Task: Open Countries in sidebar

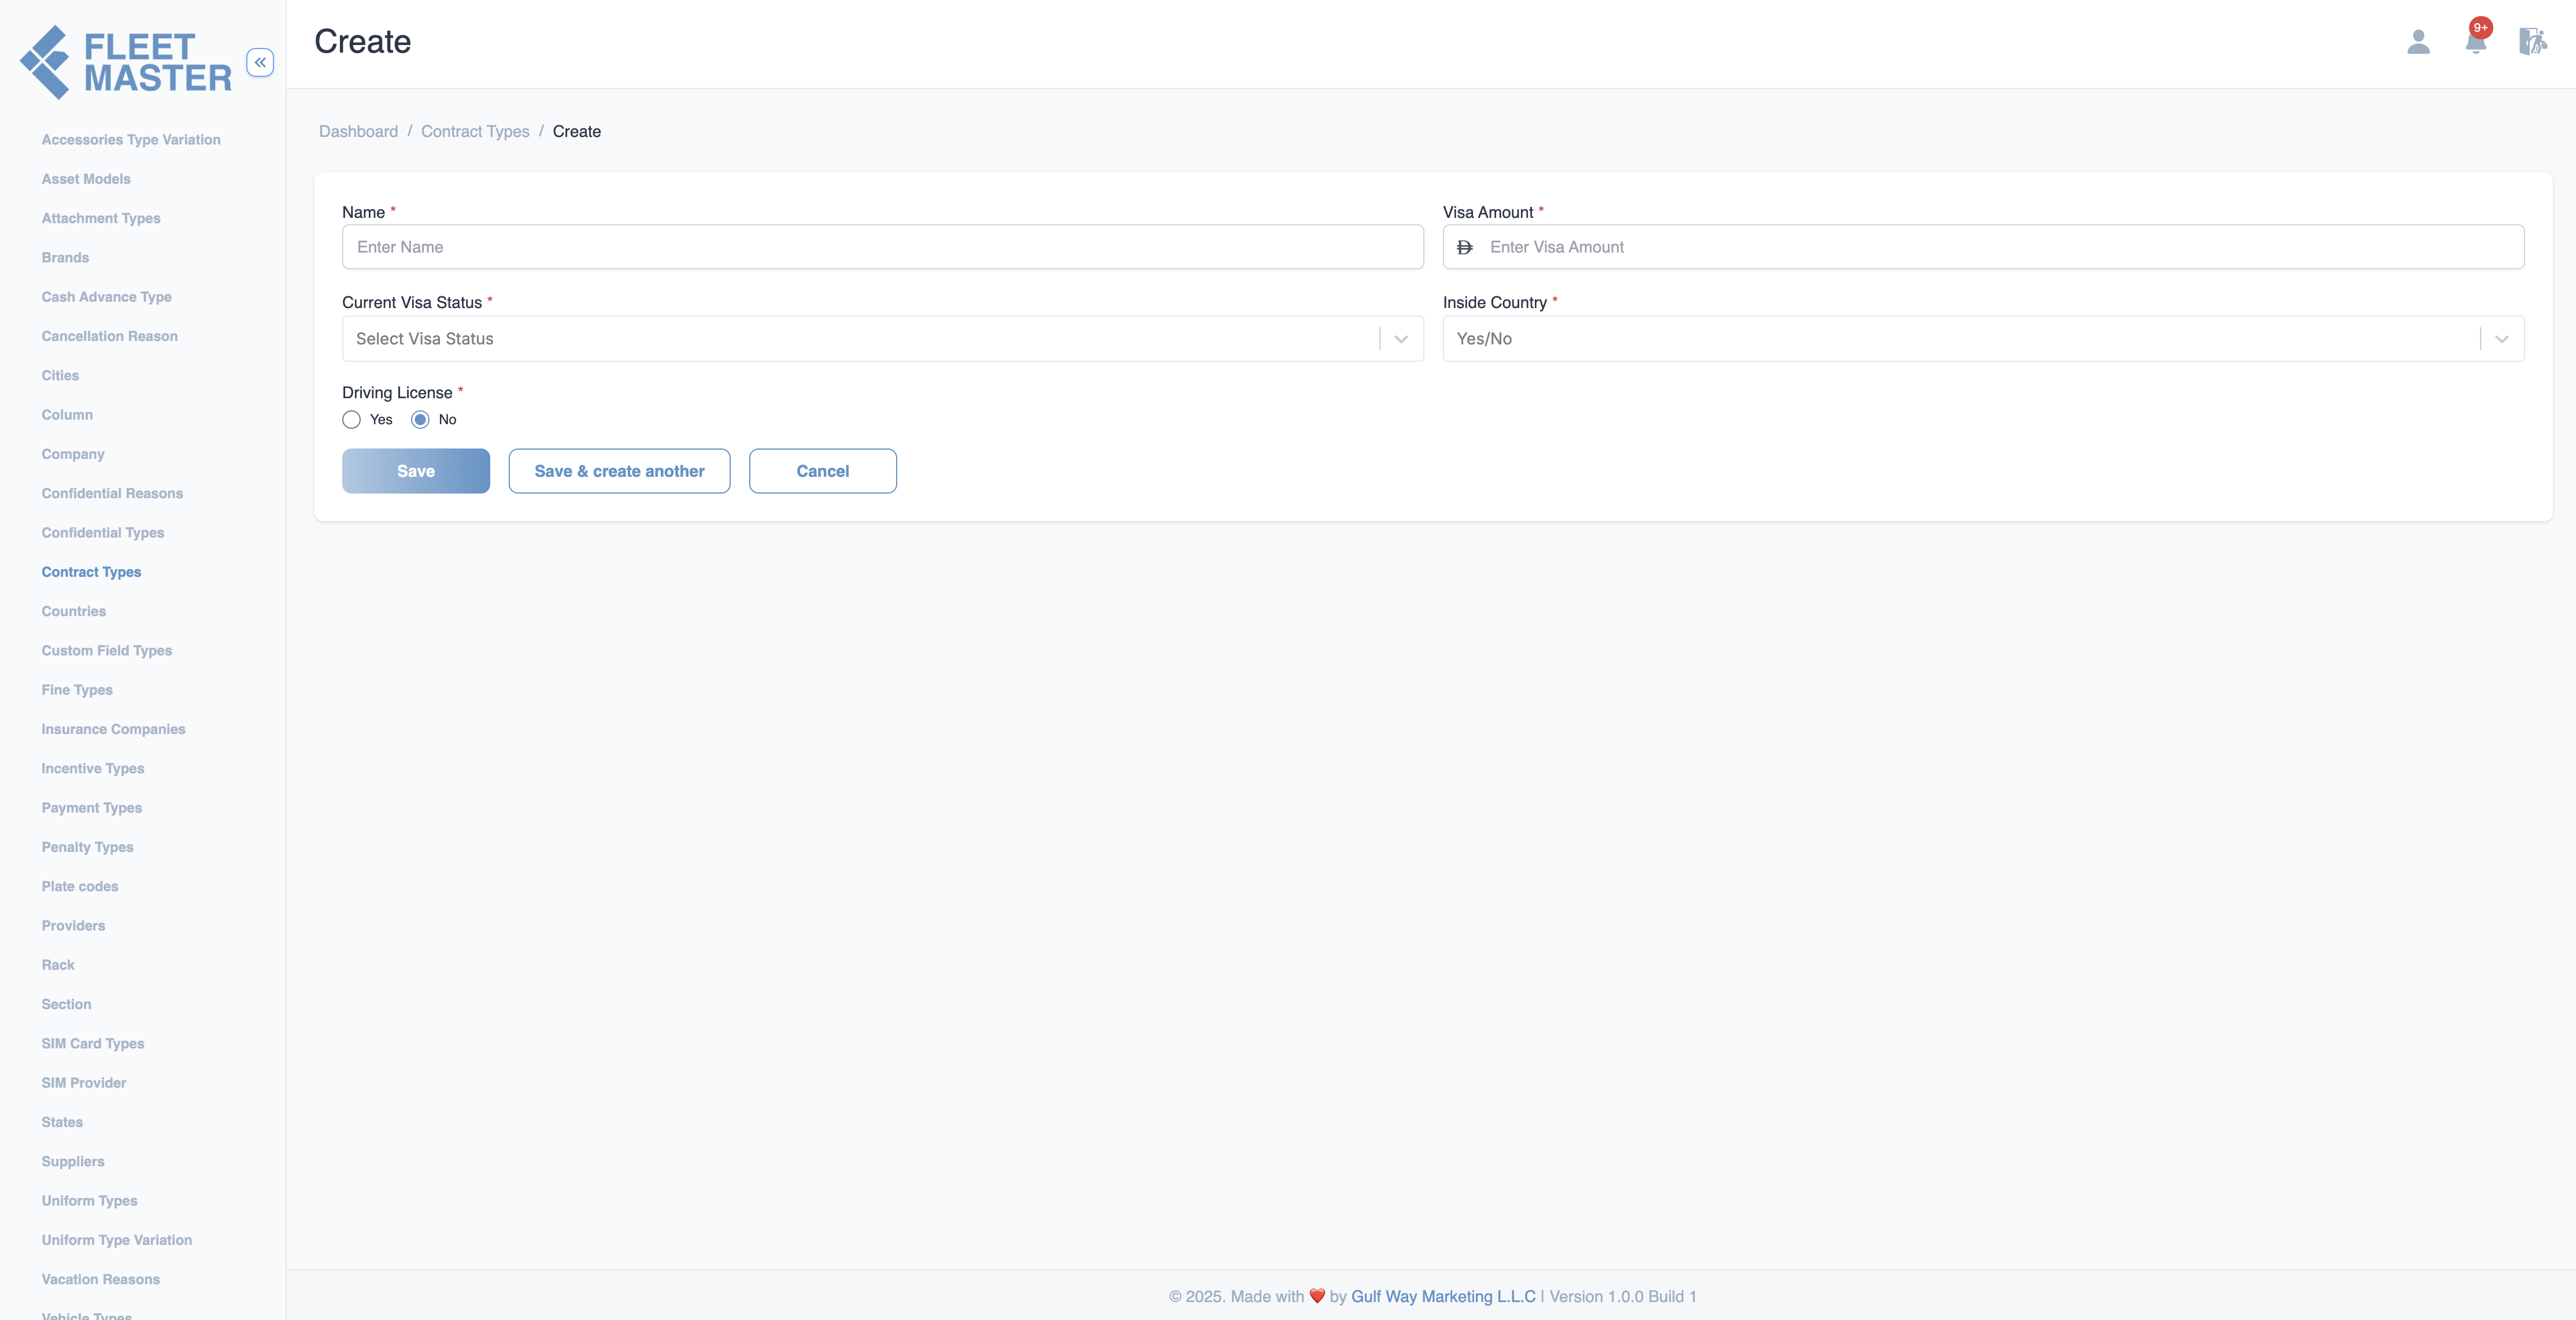Action: (74, 611)
